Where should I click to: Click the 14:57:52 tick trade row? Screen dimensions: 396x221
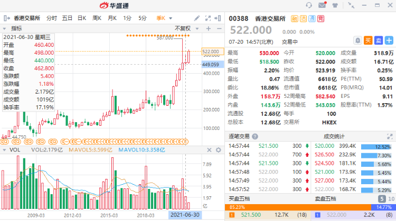(268, 189)
